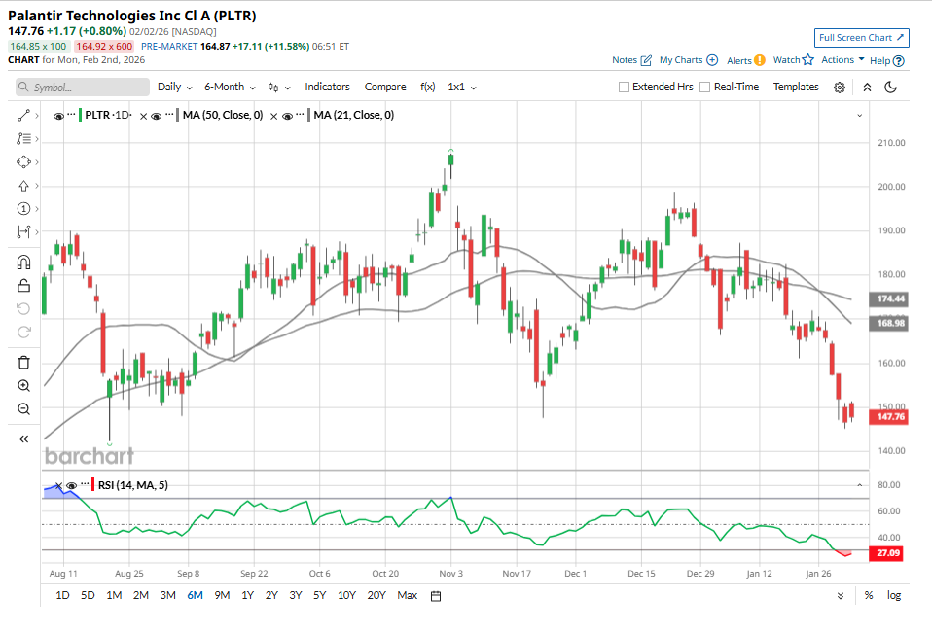Activate the magnet snap tool
This screenshot has width=932, height=632.
click(24, 263)
